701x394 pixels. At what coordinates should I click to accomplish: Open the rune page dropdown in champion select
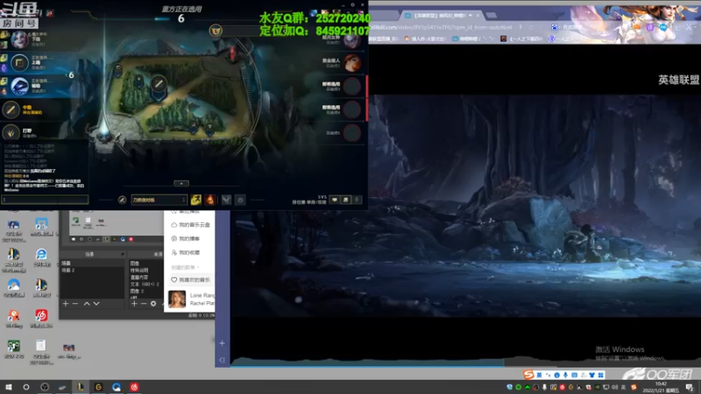pyautogui.click(x=159, y=200)
